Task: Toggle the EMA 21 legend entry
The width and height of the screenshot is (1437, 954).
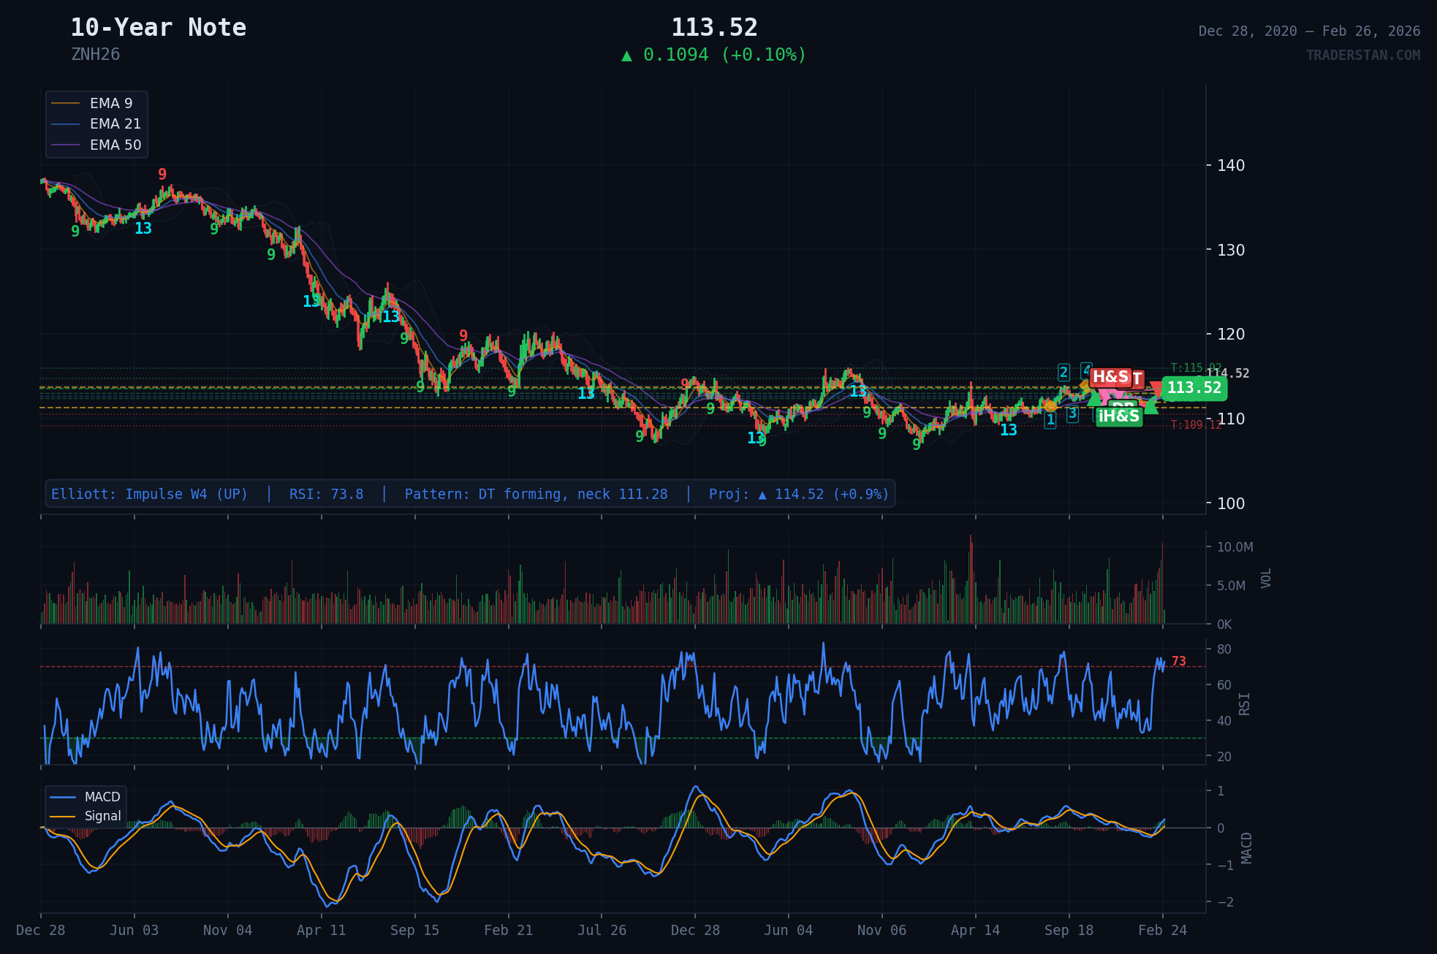Action: pos(114,124)
